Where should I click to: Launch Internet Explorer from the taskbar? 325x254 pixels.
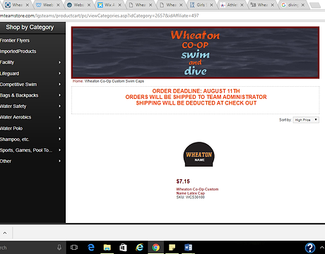click(140, 248)
